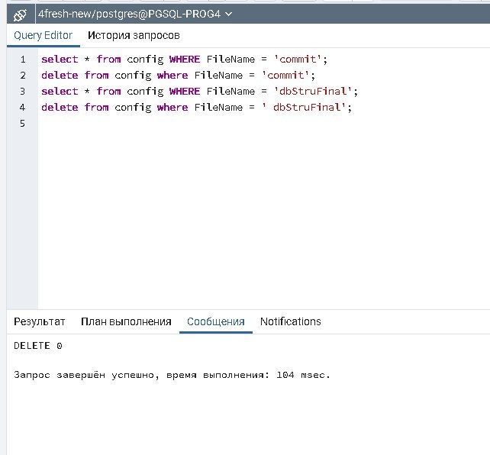This screenshot has height=455, width=490.
Task: Show the План выполнения tab
Action: (x=126, y=321)
